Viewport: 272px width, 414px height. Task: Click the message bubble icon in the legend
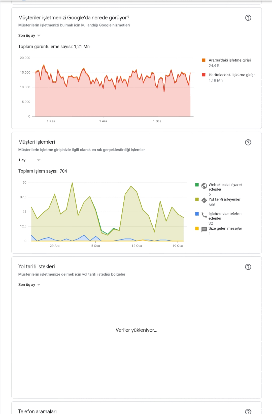[204, 229]
